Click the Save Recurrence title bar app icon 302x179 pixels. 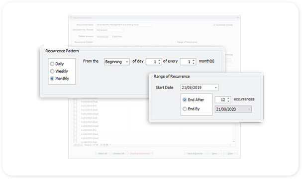tap(71, 18)
